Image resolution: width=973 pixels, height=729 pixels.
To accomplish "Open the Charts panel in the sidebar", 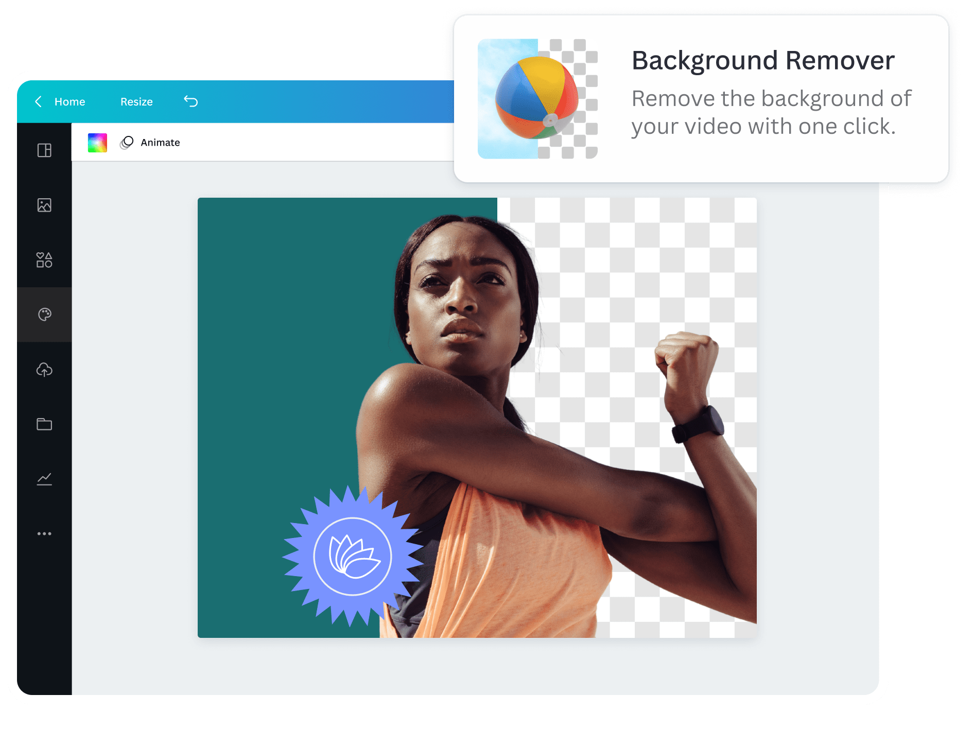I will click(x=44, y=479).
